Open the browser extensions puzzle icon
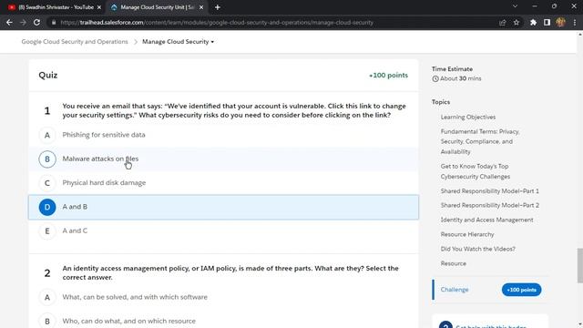Viewport: 583px width, 328px height. click(x=533, y=22)
